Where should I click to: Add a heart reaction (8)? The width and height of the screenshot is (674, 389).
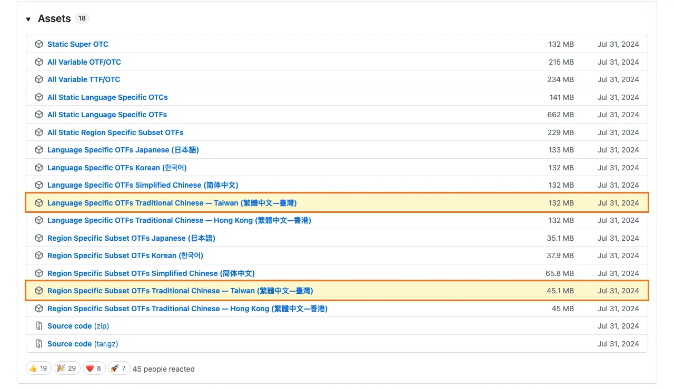tap(94, 368)
